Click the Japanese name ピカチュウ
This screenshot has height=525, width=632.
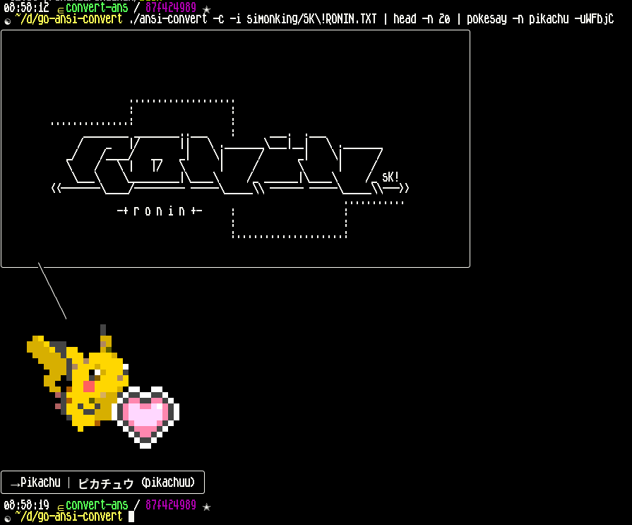pos(106,483)
